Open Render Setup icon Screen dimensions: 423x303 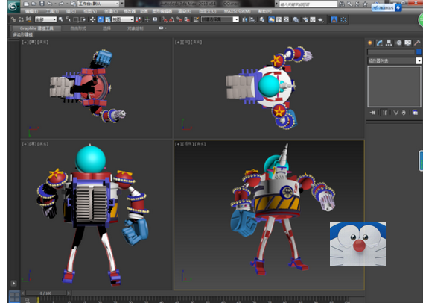click(305, 19)
